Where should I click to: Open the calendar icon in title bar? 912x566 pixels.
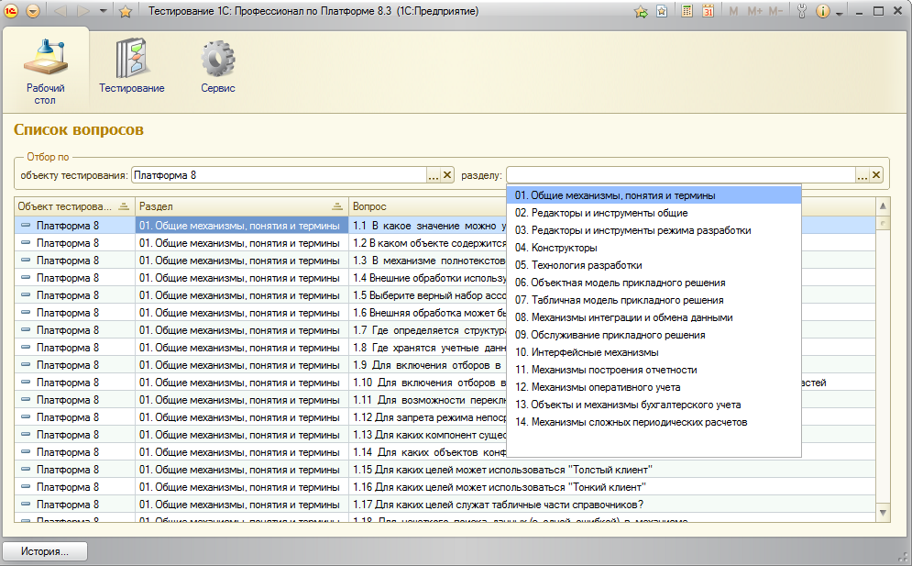[x=709, y=12]
